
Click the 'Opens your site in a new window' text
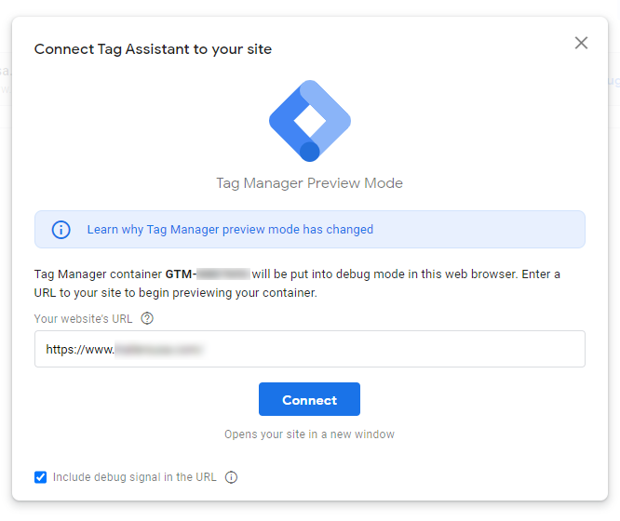309,434
